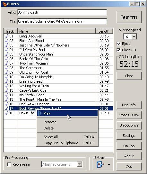Viewport: 147px width, 174px height.
Task: Open the Writing Speed dropdown
Action: coord(134,36)
